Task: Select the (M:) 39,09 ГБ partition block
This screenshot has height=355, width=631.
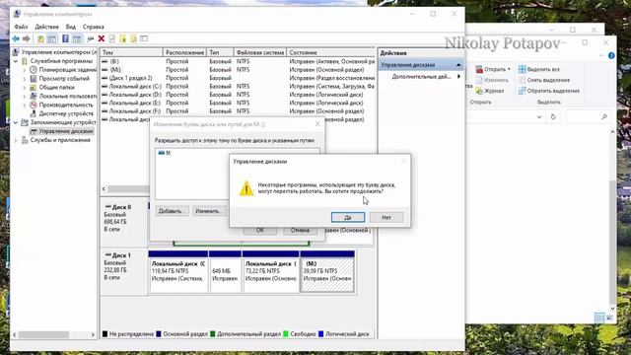Action: (327, 271)
